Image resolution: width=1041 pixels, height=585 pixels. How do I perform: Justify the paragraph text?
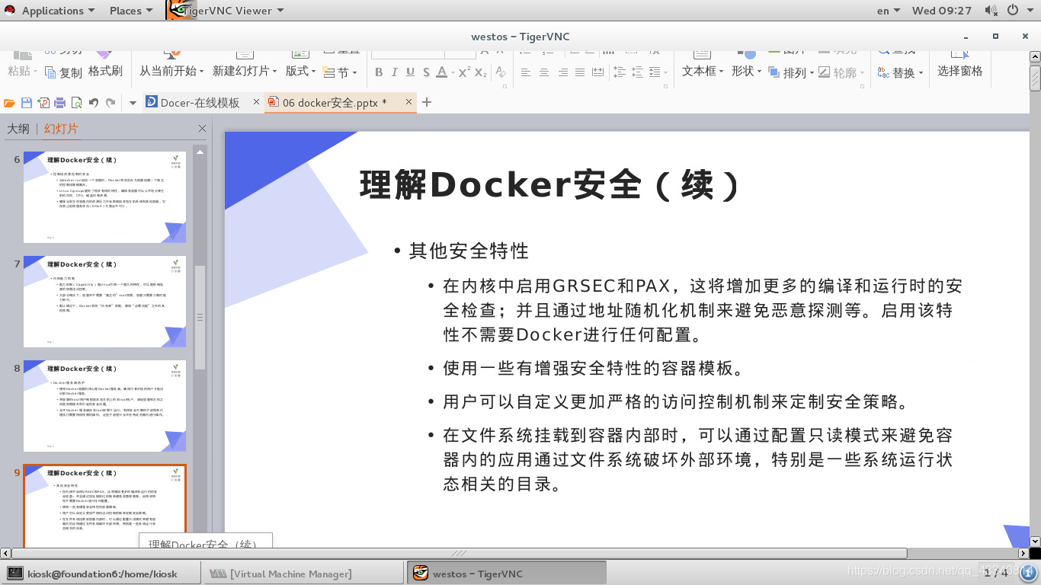580,72
